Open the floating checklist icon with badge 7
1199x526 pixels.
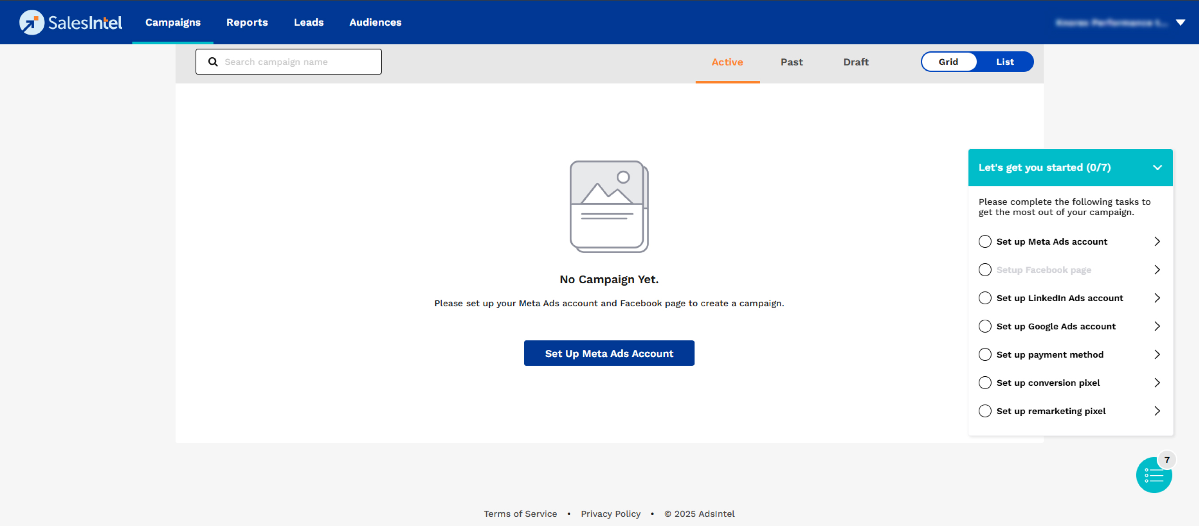pyautogui.click(x=1153, y=475)
